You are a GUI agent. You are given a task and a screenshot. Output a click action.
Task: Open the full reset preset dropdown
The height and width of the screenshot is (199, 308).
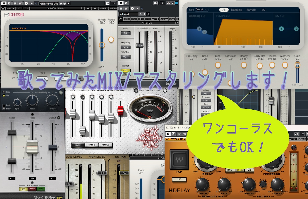148,14
